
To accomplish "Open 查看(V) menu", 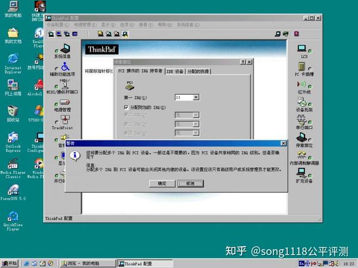I will click(146, 24).
